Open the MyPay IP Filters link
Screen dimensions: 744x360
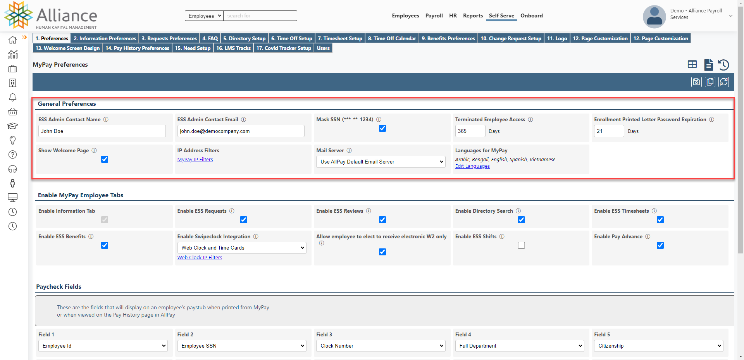point(195,159)
